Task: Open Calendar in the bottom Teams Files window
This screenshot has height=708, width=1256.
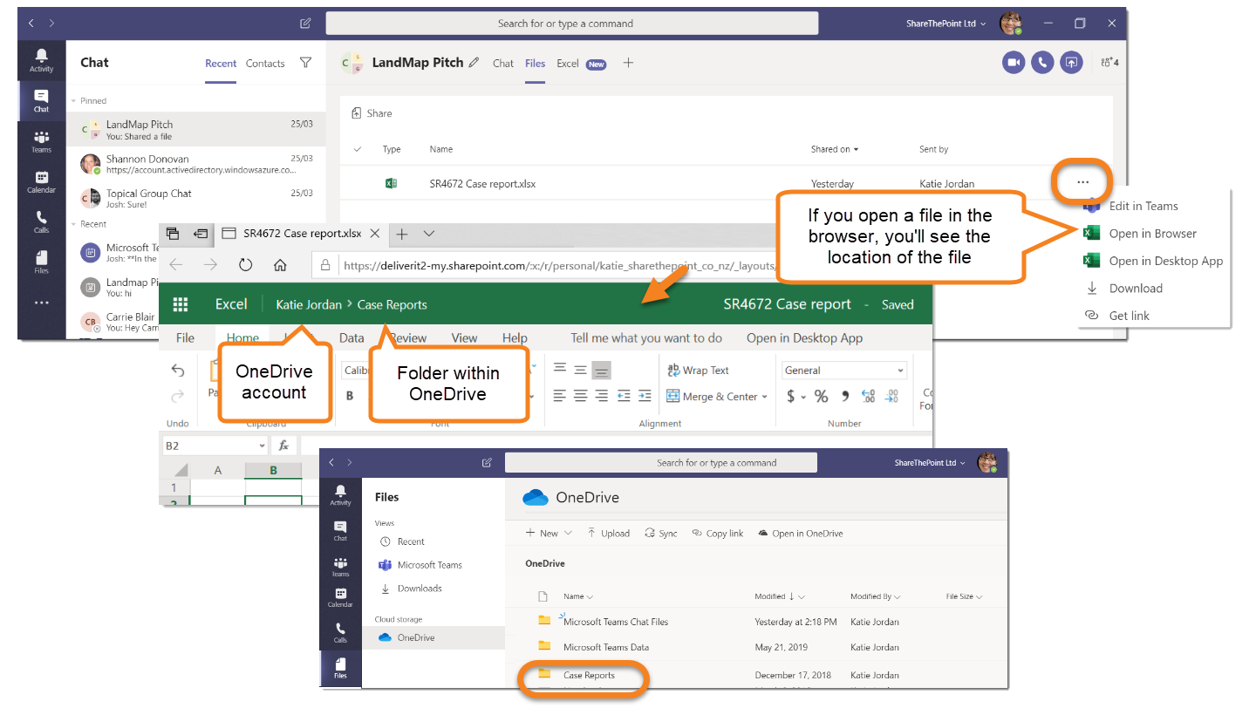Action: click(x=340, y=597)
